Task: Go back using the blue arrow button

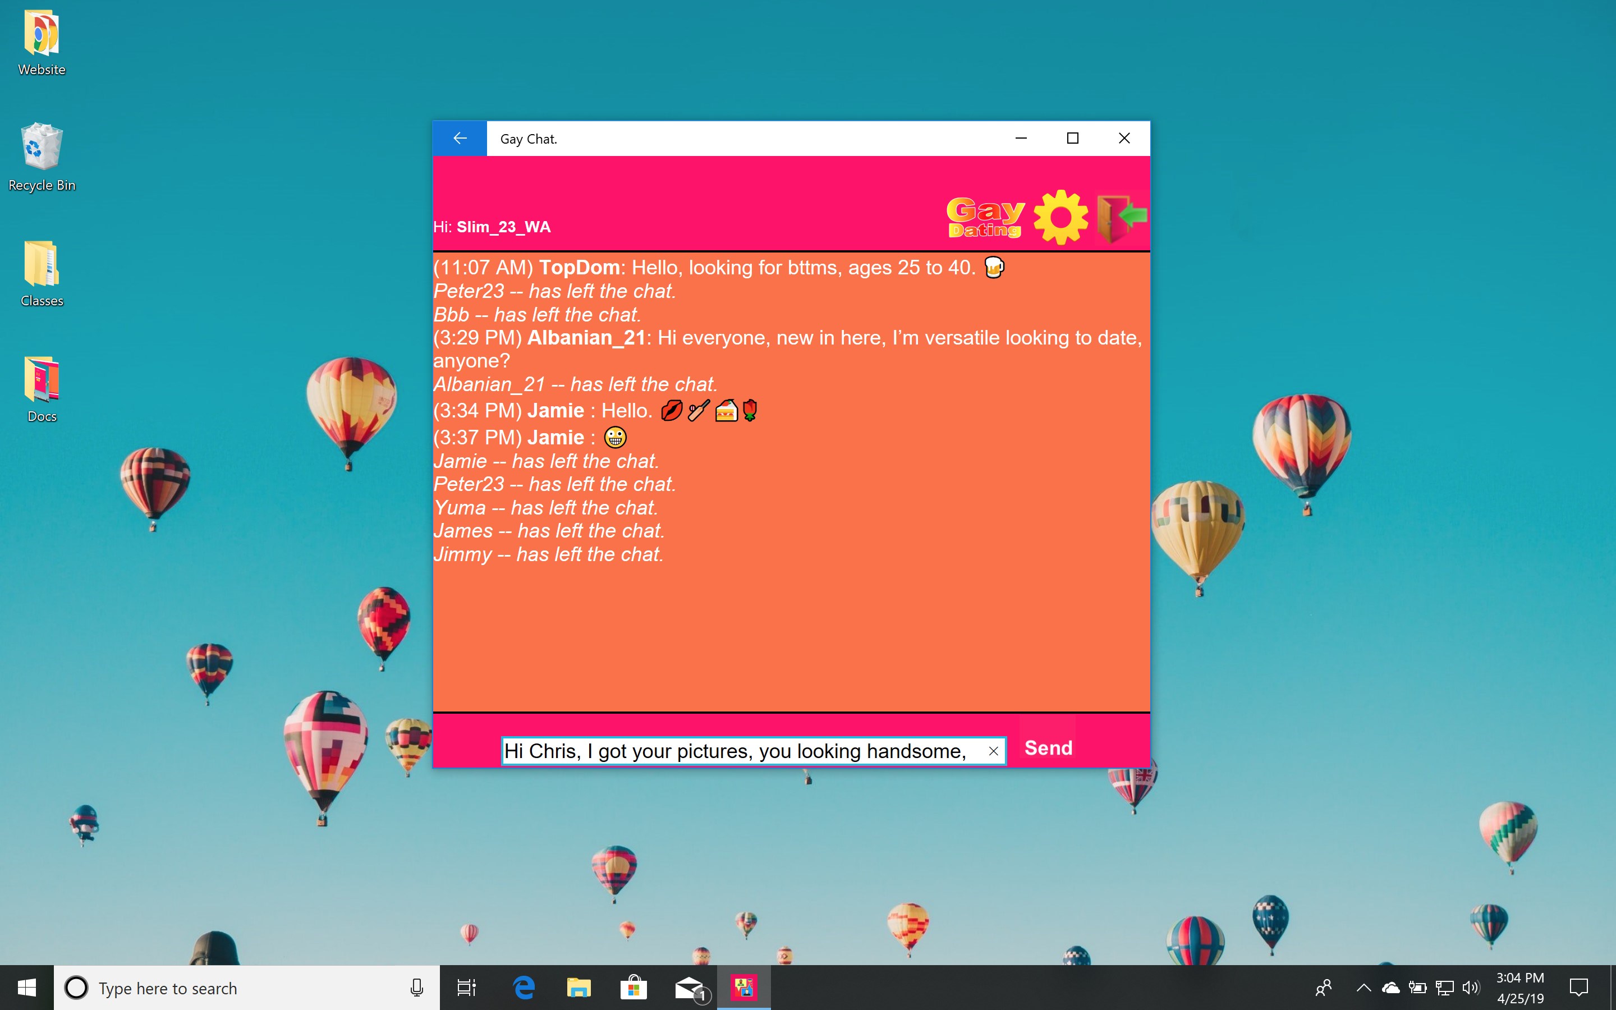Action: [x=460, y=138]
